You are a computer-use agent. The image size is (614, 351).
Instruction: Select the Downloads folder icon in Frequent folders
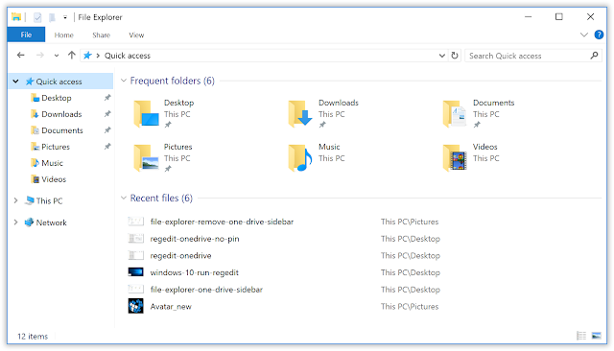pyautogui.click(x=300, y=114)
